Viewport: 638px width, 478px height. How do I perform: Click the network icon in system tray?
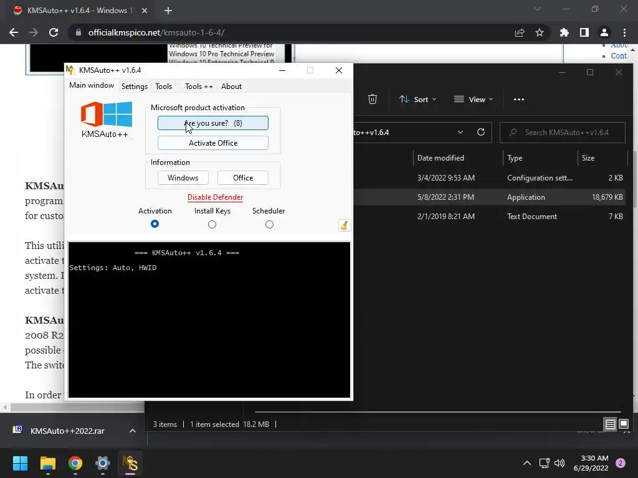[544, 463]
